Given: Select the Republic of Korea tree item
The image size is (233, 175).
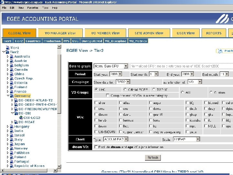Looking at the screenshot, I should tap(29, 166).
